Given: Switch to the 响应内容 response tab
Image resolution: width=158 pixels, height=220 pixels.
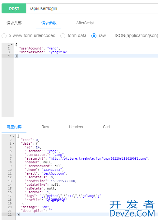Looking at the screenshot, I should pyautogui.click(x=14, y=127).
